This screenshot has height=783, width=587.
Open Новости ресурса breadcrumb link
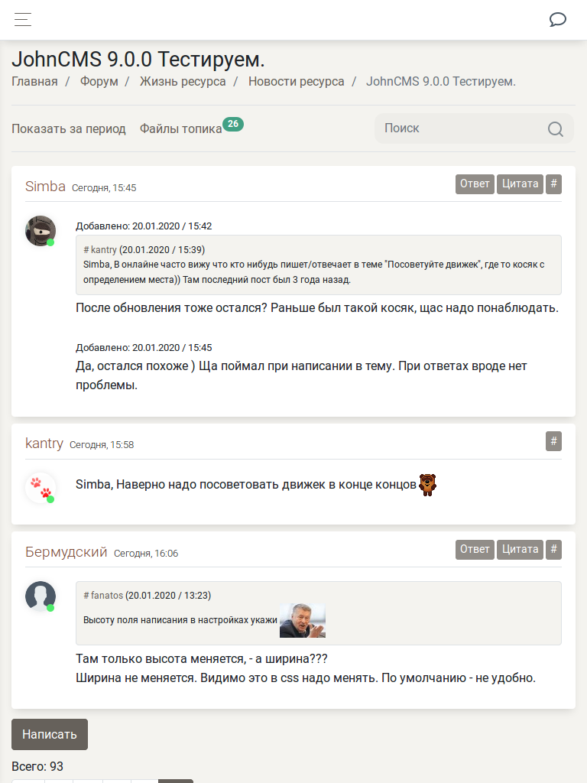[296, 82]
